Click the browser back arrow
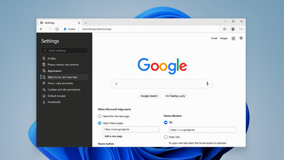The image size is (284, 160). (x=41, y=29)
